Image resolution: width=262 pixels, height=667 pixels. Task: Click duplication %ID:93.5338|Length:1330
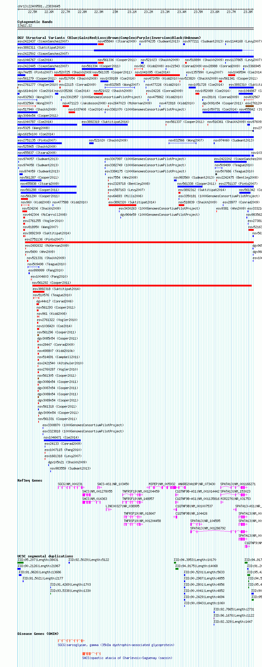pyautogui.click(x=70, y=591)
